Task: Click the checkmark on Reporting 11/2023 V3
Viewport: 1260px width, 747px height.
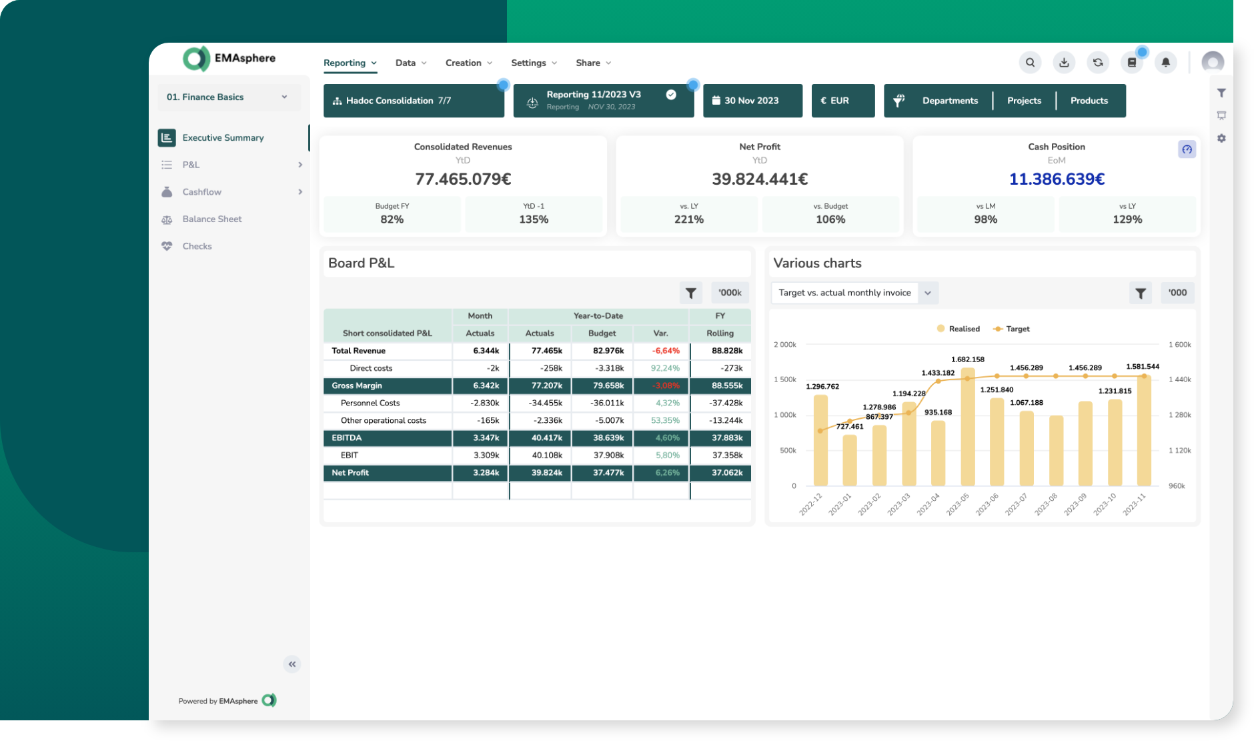Action: point(671,95)
